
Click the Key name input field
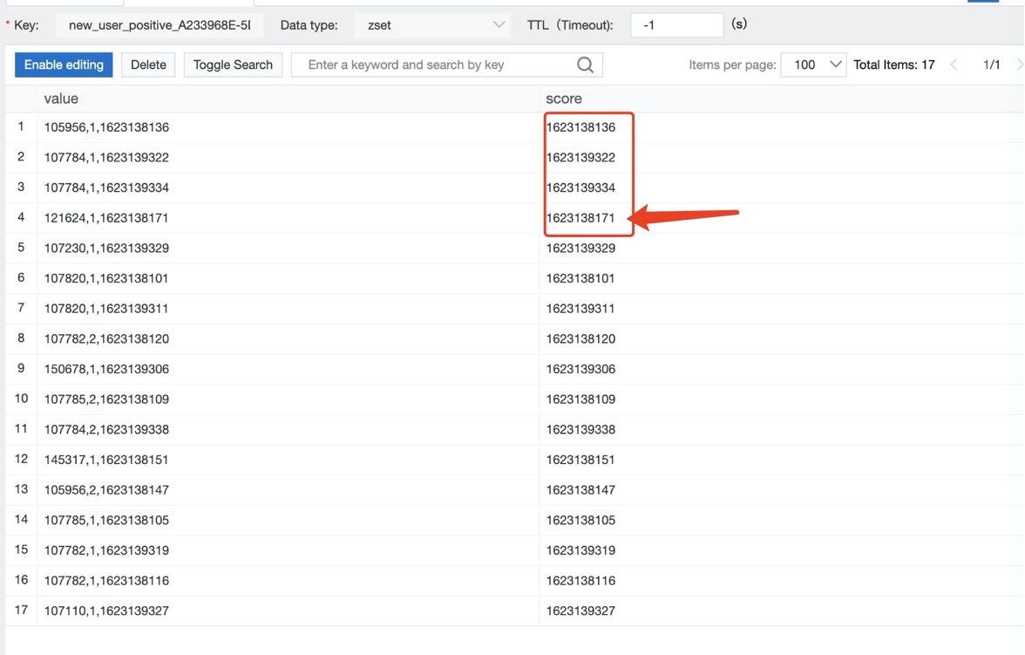tap(160, 25)
